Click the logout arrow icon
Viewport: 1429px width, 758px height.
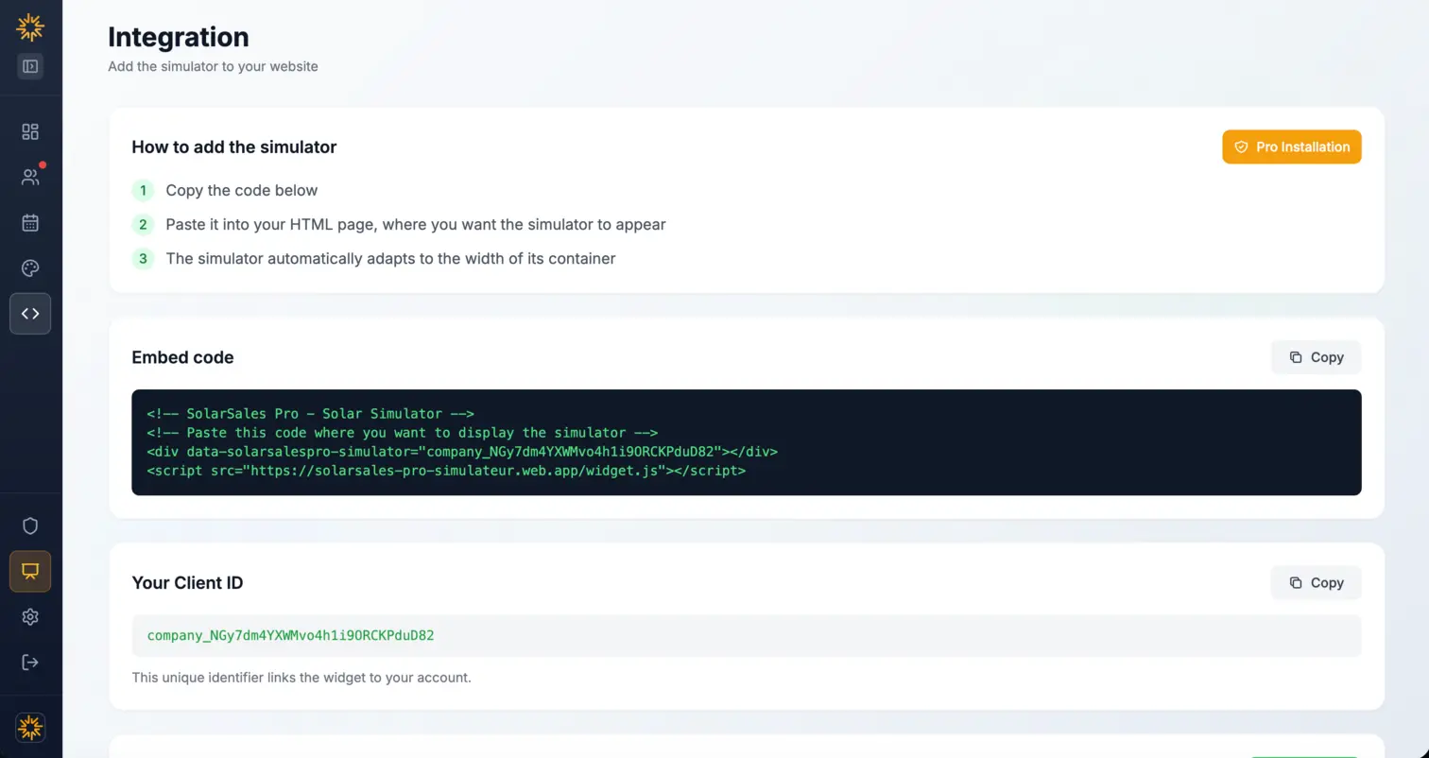30,662
